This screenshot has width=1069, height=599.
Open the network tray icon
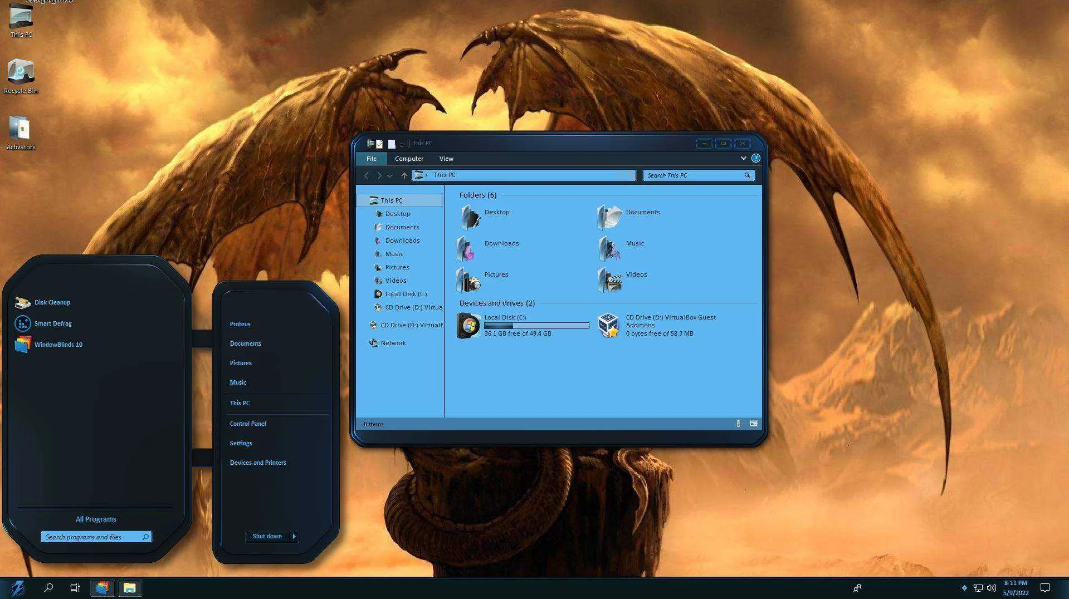click(x=978, y=588)
